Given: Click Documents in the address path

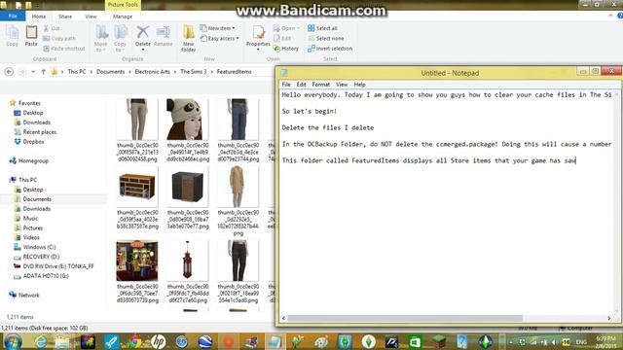Looking at the screenshot, I should pos(110,72).
